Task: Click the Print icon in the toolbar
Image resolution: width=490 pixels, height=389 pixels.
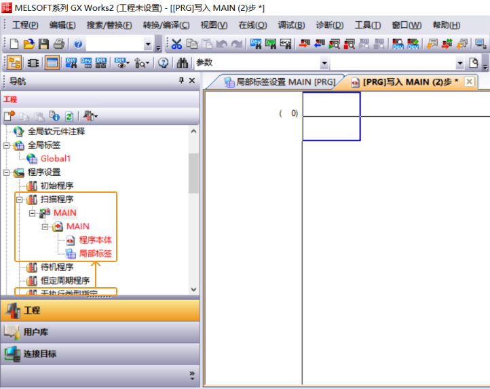Action: coord(58,44)
